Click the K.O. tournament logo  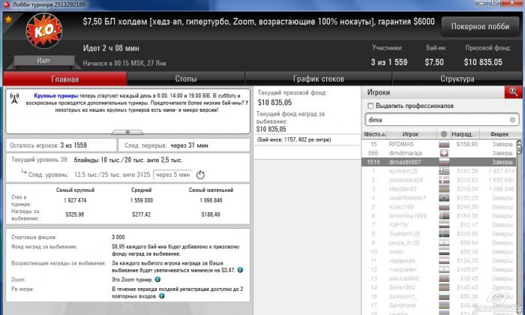pyautogui.click(x=43, y=31)
